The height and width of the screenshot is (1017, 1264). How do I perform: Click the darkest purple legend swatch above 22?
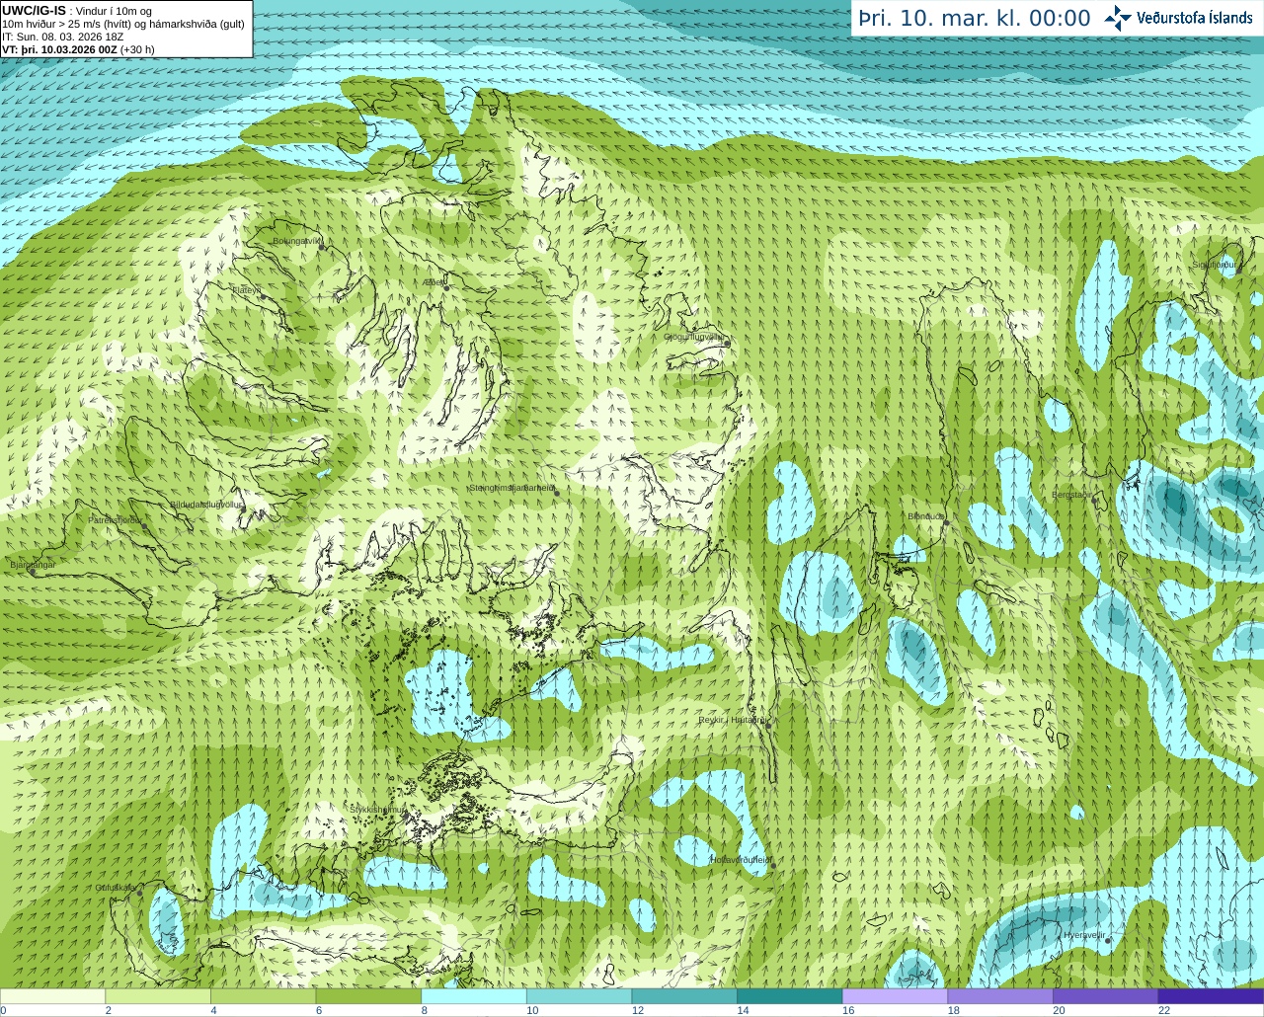click(x=1211, y=996)
